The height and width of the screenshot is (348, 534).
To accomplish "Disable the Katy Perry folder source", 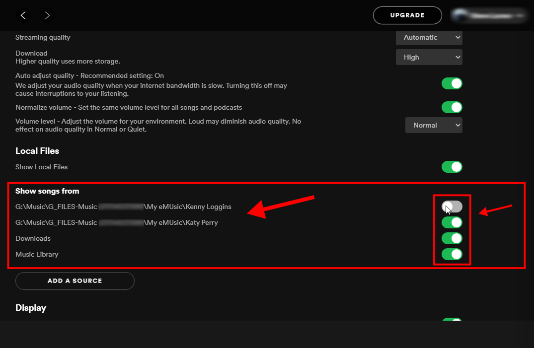I will 452,222.
